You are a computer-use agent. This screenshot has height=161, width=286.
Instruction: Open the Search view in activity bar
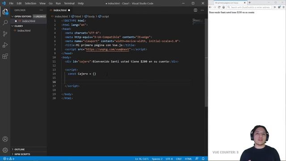[x=5, y=23]
